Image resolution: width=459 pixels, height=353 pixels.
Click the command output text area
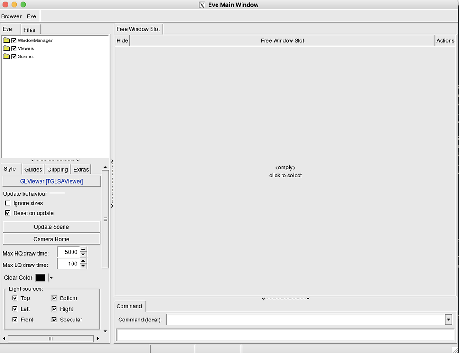285,335
